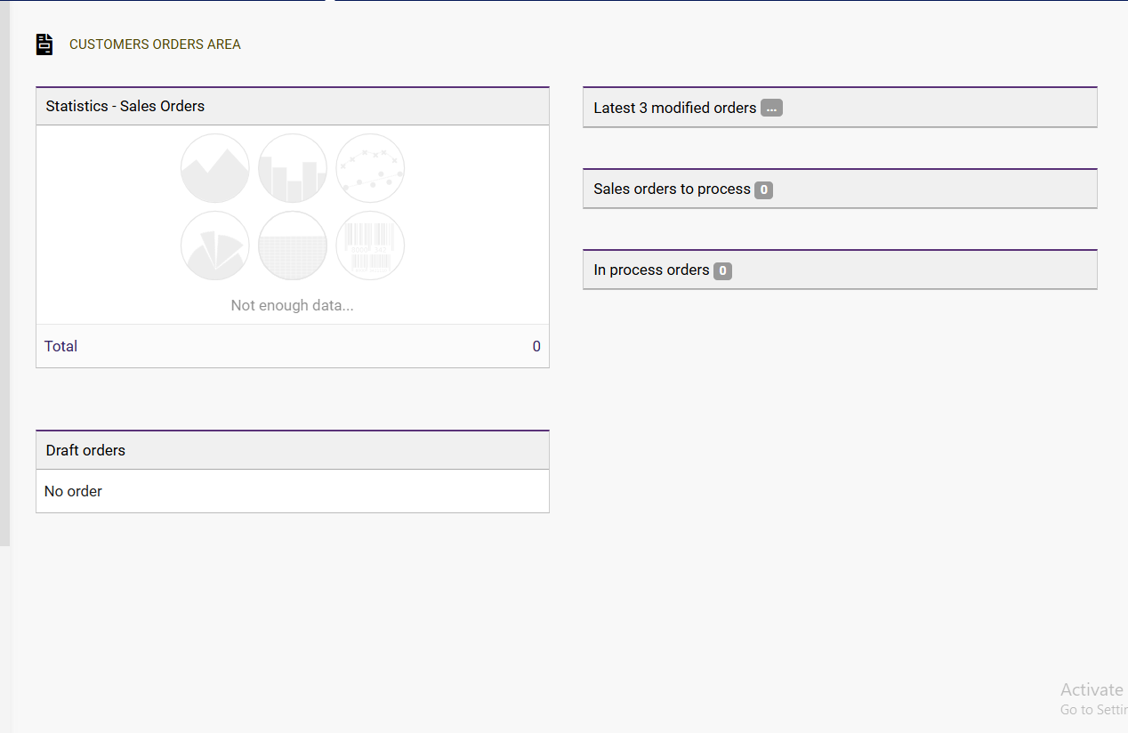Click the 0 badge next to In process orders
The width and height of the screenshot is (1128, 733).
[x=722, y=270]
